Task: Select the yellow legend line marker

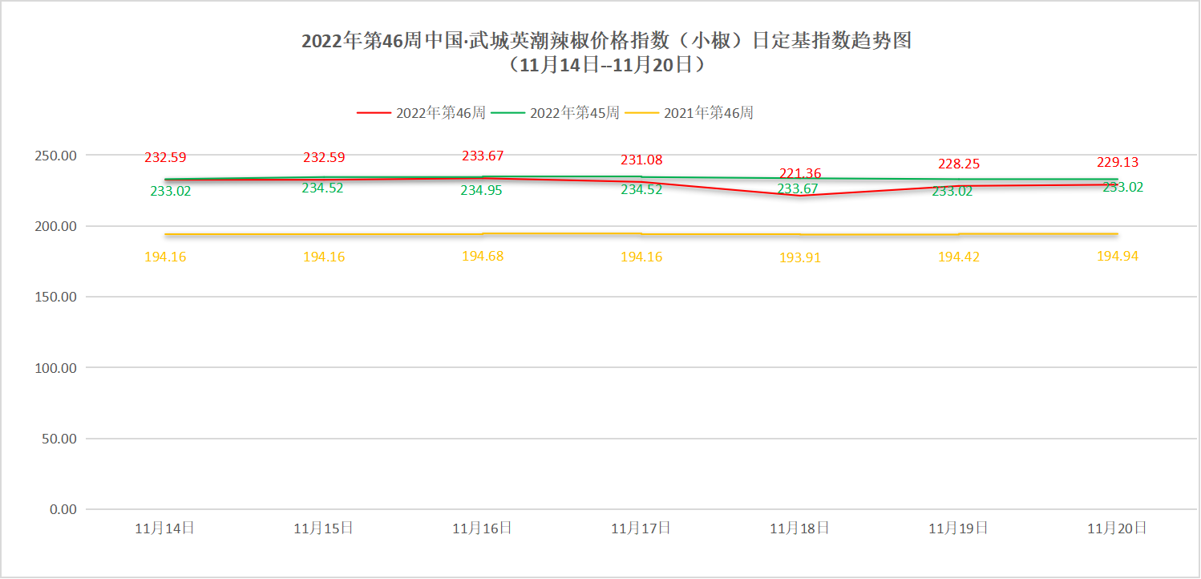Action: [x=641, y=113]
